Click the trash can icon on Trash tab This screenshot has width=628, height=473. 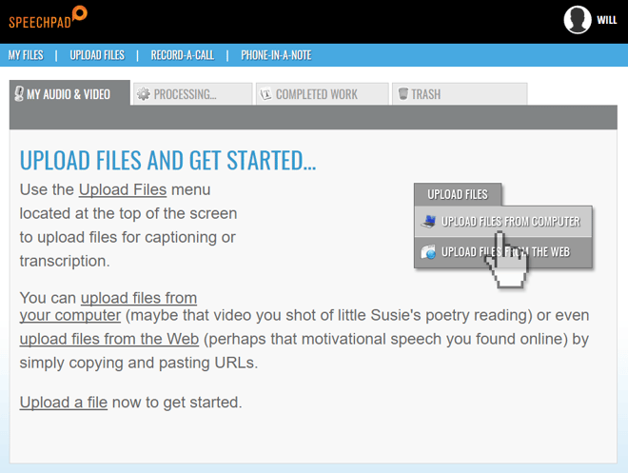(x=403, y=94)
